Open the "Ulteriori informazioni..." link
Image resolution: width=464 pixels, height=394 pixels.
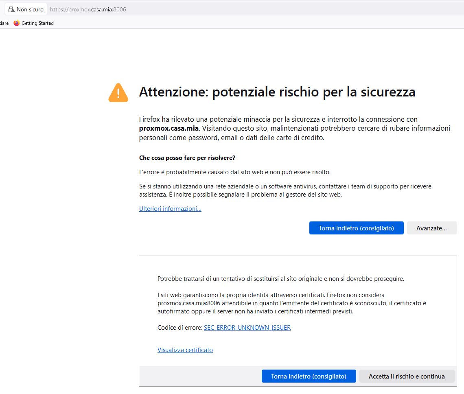coord(170,209)
